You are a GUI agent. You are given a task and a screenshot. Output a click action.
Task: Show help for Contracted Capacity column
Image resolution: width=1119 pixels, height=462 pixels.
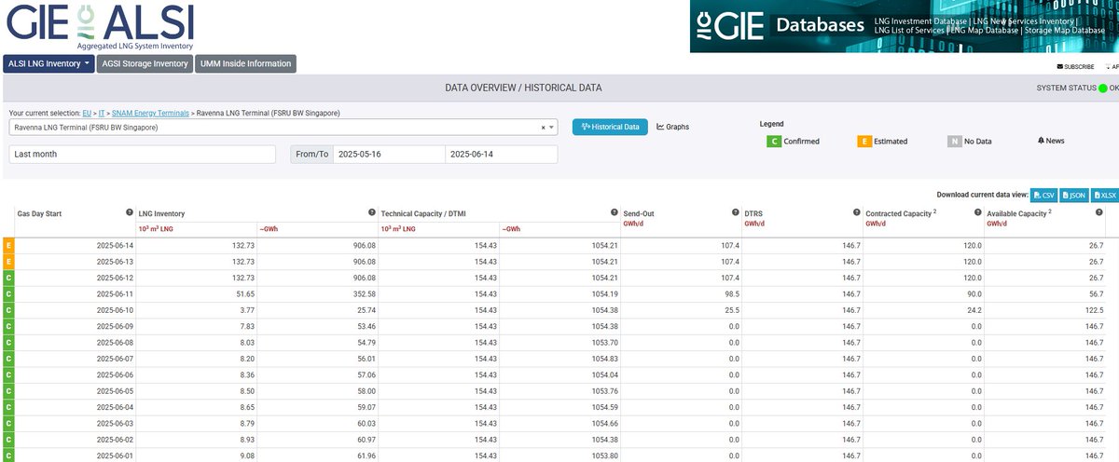click(978, 212)
